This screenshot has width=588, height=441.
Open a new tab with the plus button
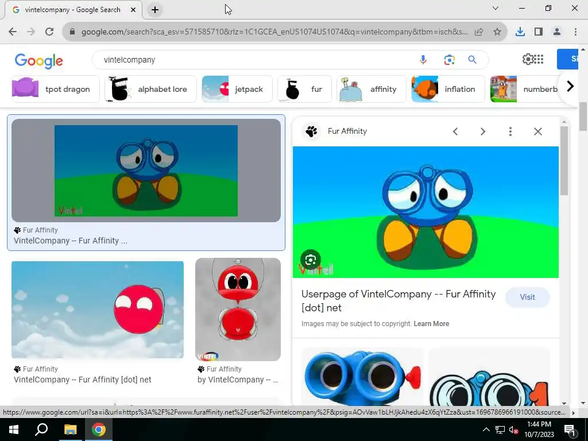(155, 10)
